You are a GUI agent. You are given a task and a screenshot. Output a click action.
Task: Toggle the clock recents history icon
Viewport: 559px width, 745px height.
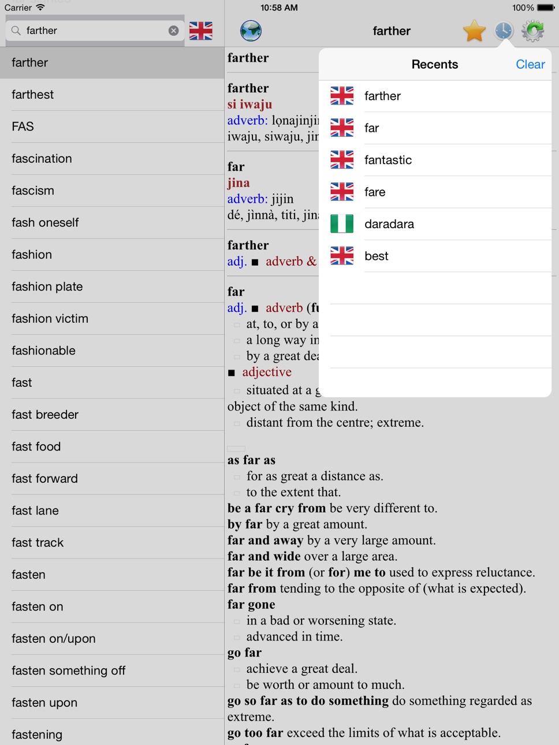pos(504,31)
